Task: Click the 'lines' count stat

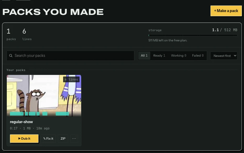Action: [x=27, y=34]
